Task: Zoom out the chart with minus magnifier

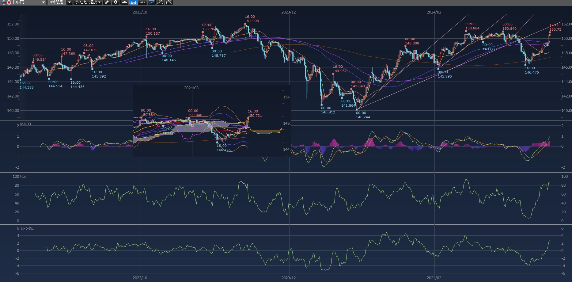Action: pyautogui.click(x=160, y=2)
